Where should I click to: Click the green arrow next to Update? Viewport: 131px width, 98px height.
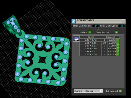(90, 32)
